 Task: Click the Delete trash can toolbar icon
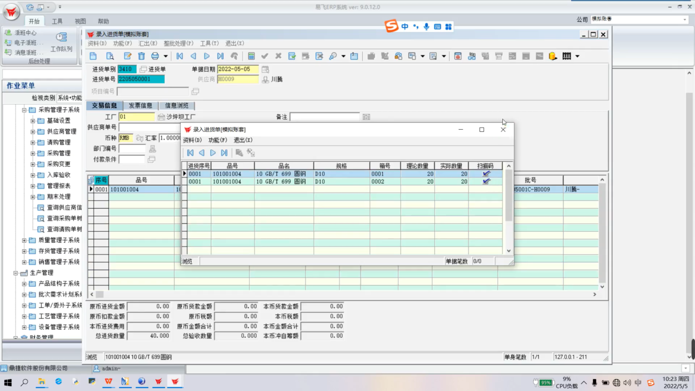pos(141,56)
